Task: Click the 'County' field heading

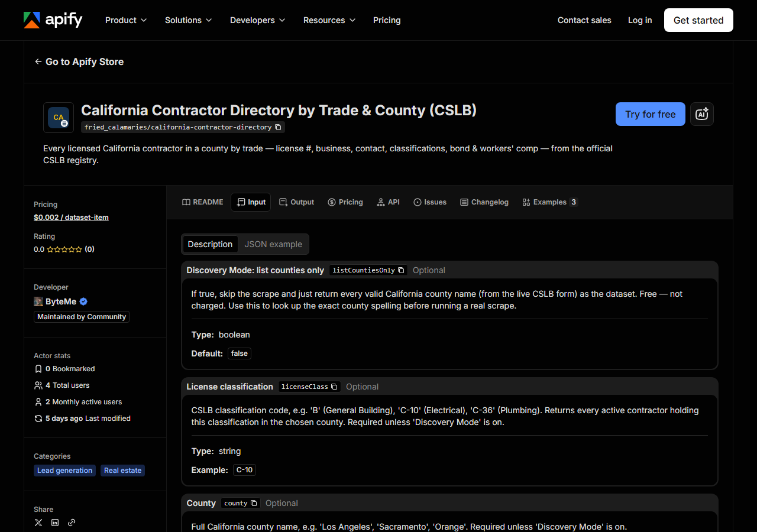Action: pyautogui.click(x=201, y=503)
